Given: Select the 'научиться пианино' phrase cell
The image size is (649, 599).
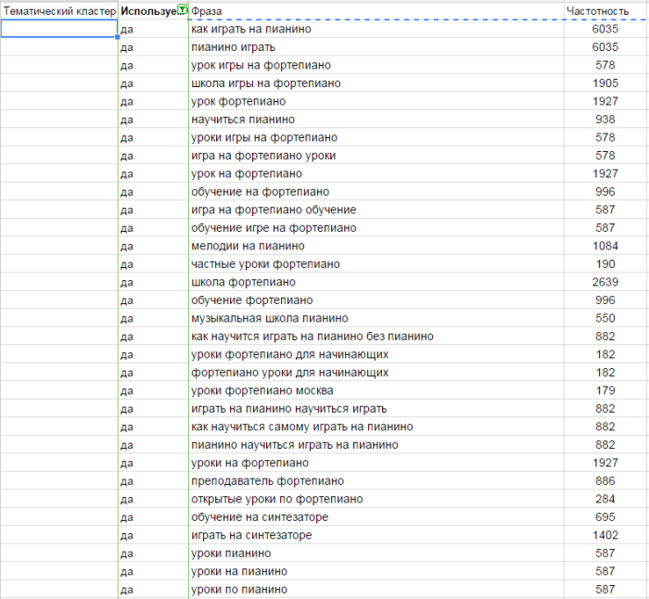Looking at the screenshot, I should (243, 119).
